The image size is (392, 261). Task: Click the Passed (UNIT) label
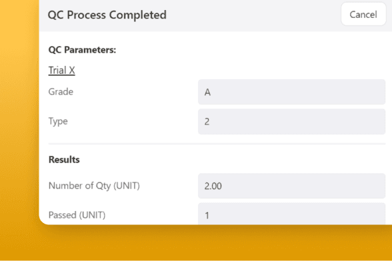pos(77,215)
